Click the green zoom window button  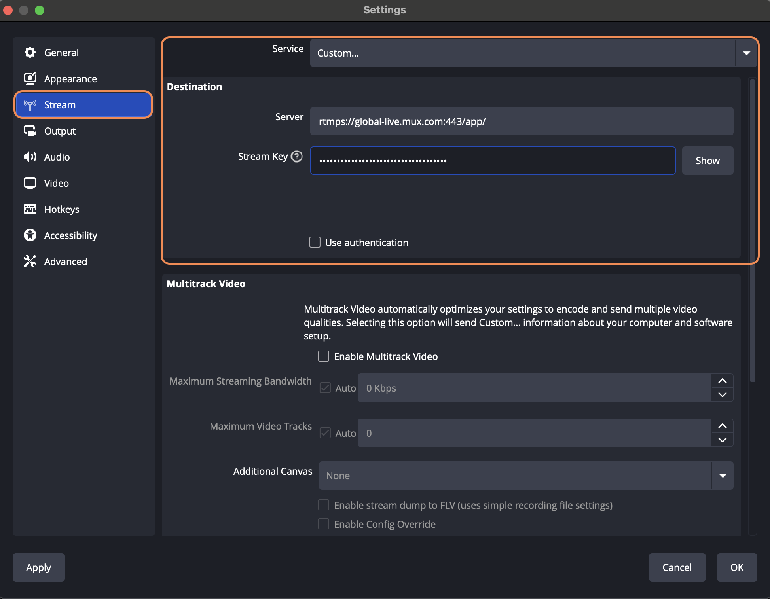(40, 10)
